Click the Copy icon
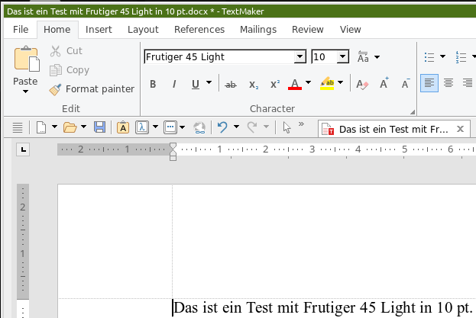The image size is (476, 318). 56,70
